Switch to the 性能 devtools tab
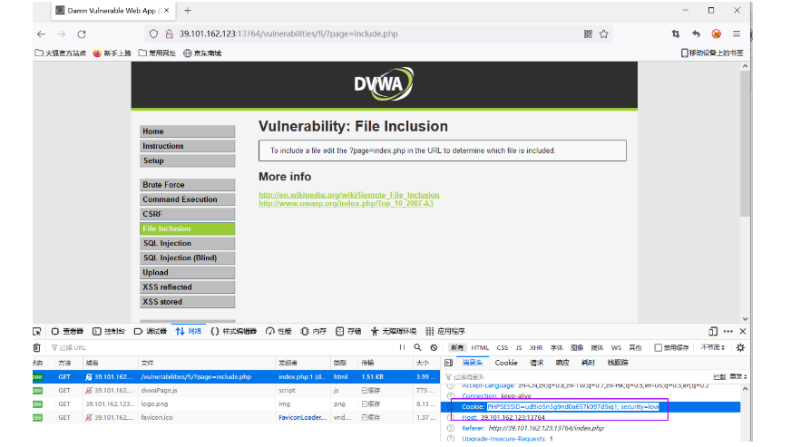Screen dimensions: 791x447 (x=279, y=332)
